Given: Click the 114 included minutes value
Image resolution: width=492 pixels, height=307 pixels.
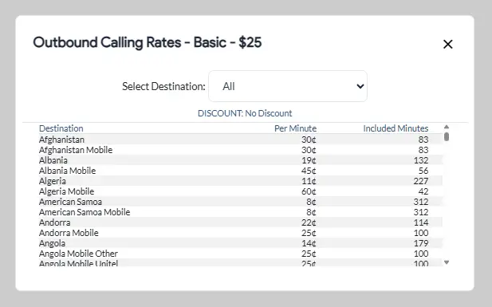Looking at the screenshot, I should click(x=421, y=222).
